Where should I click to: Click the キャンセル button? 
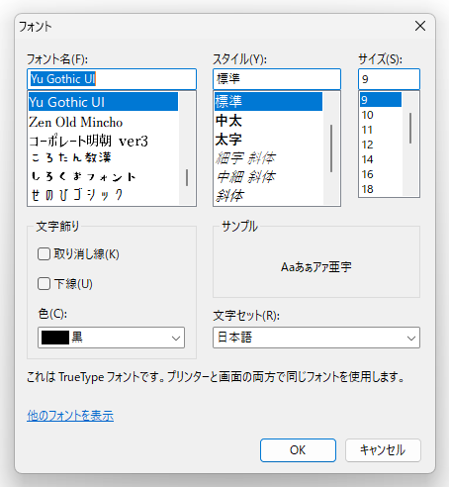(x=383, y=450)
